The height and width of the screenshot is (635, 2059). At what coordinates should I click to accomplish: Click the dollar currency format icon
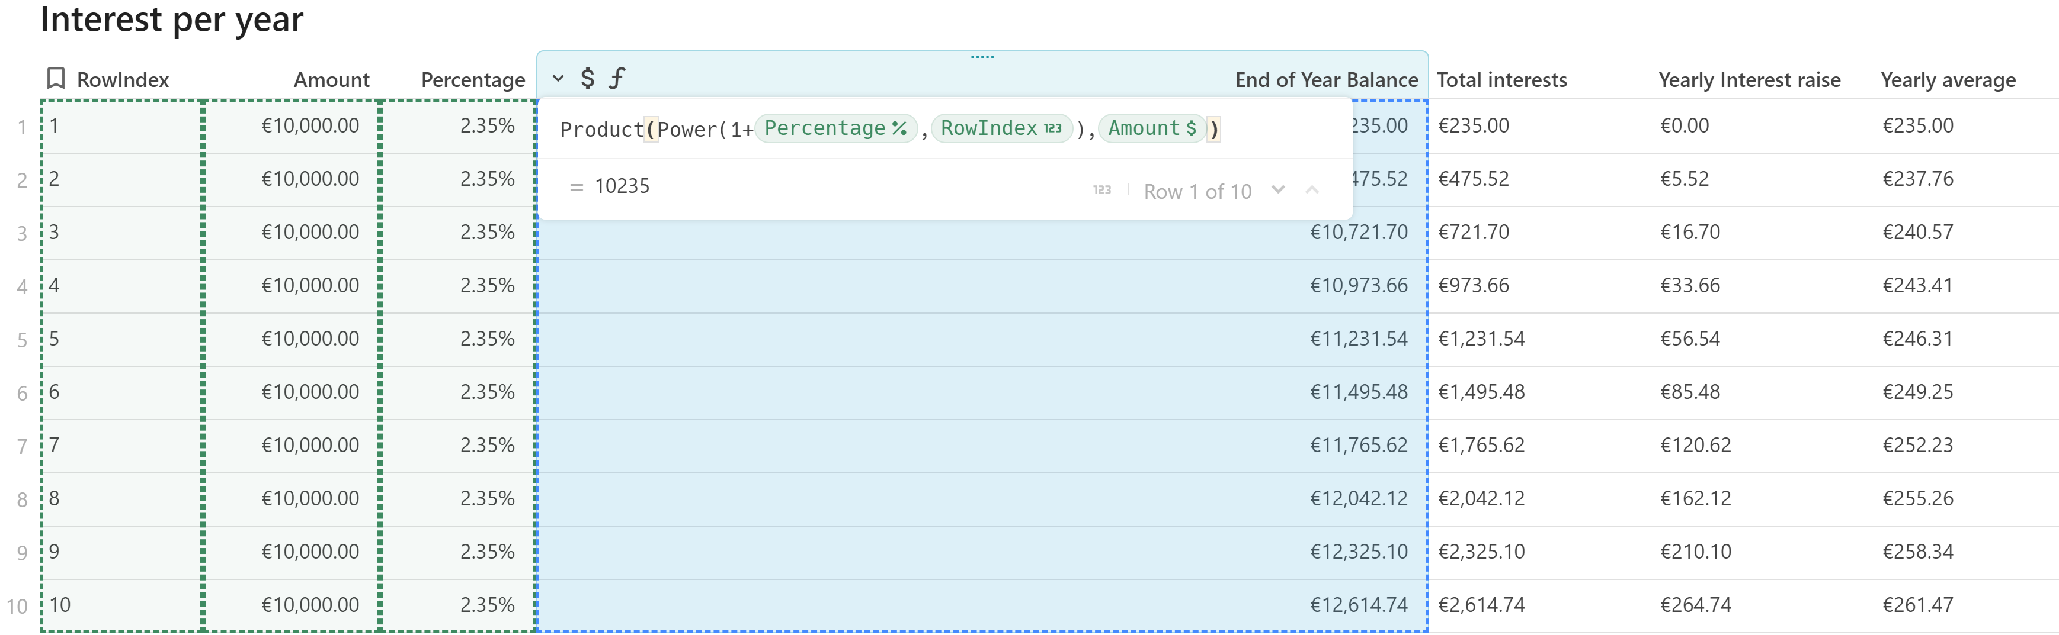tap(588, 78)
